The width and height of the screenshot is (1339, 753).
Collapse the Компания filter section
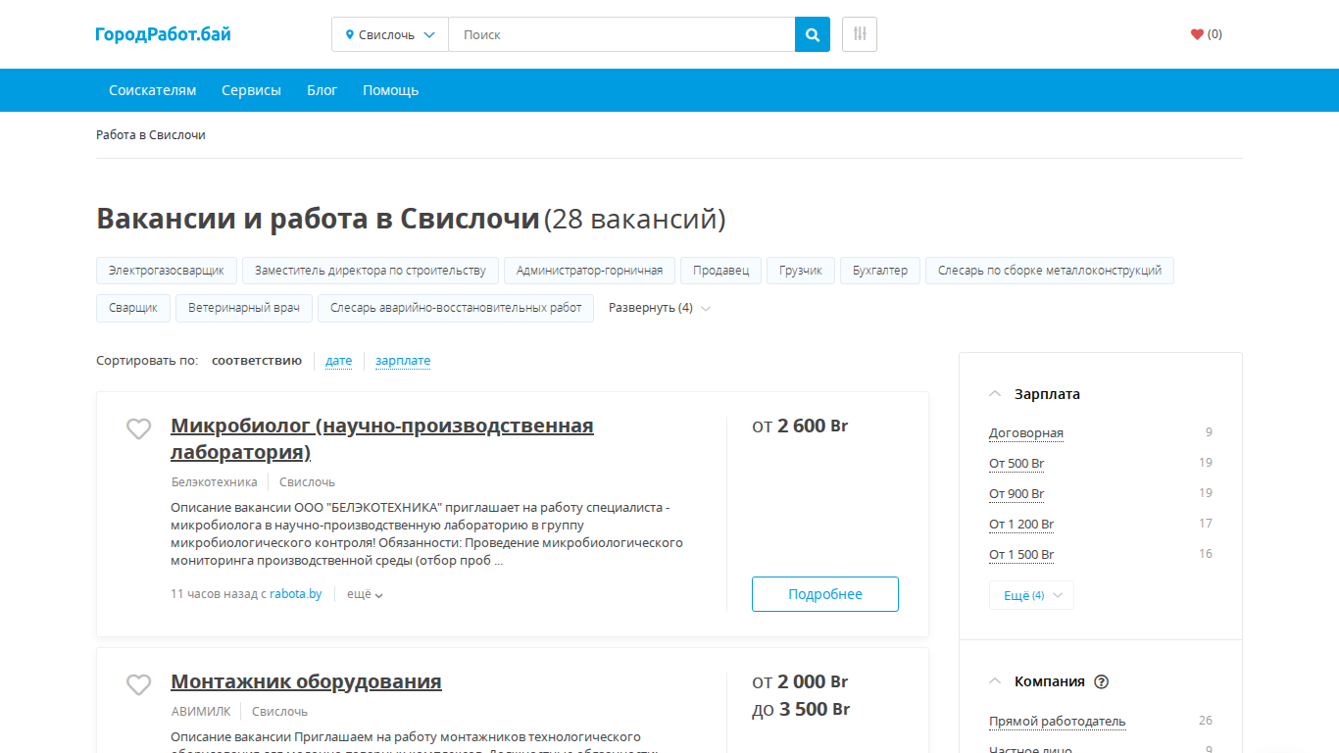1037,681
